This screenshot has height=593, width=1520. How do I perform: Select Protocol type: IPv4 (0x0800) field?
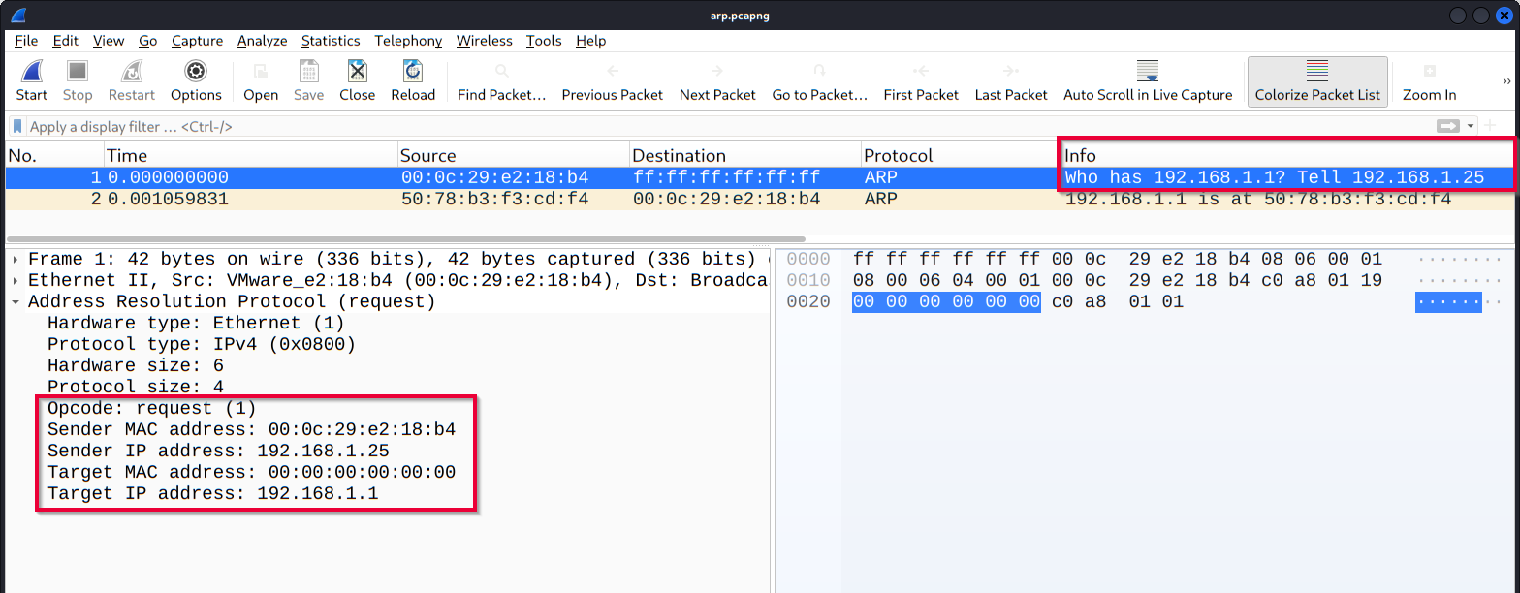click(202, 344)
